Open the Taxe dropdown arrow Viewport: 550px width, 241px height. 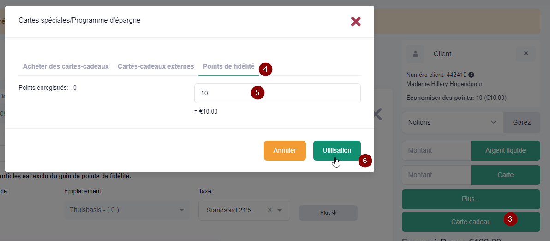[280, 210]
